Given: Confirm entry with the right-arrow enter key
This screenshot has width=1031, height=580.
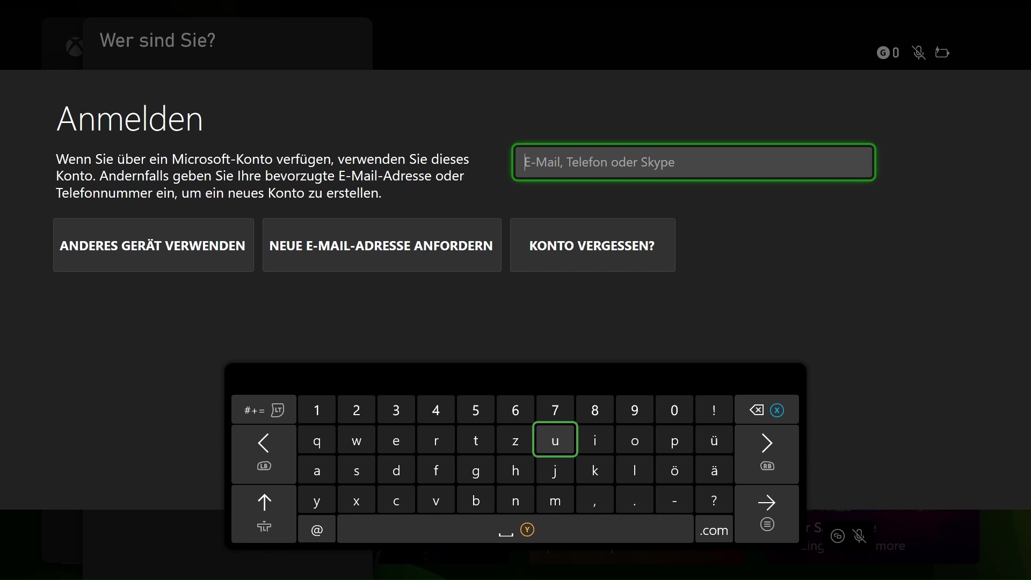Looking at the screenshot, I should (x=767, y=514).
